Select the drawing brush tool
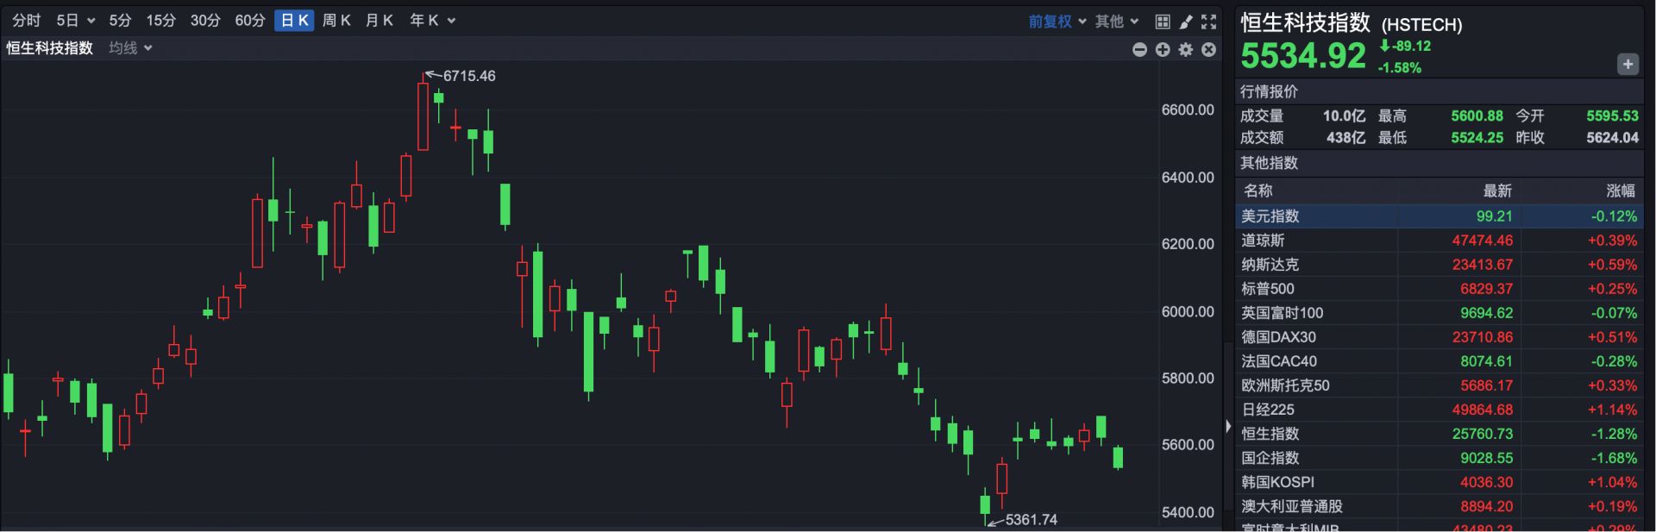The image size is (1656, 532). tap(1186, 22)
